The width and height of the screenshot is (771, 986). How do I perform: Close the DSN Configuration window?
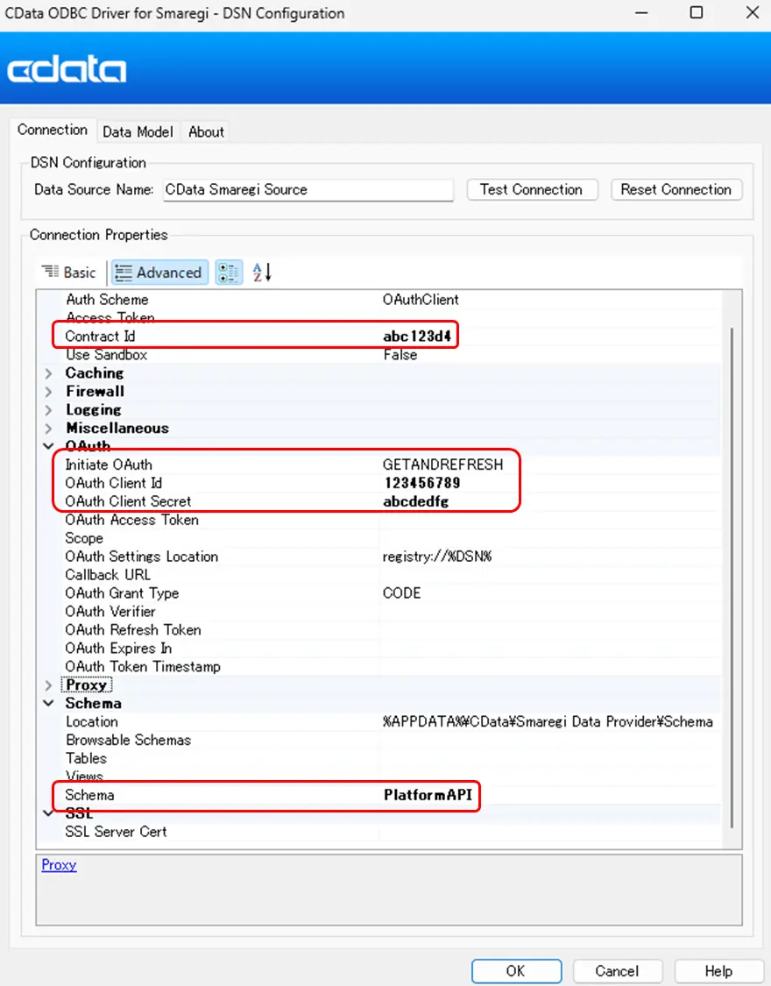tap(753, 12)
